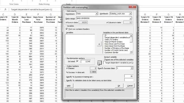Click the move-variable arrow button beside Variables list
Image resolution: width=184 pixels, height=103 pixels.
click(x=99, y=44)
